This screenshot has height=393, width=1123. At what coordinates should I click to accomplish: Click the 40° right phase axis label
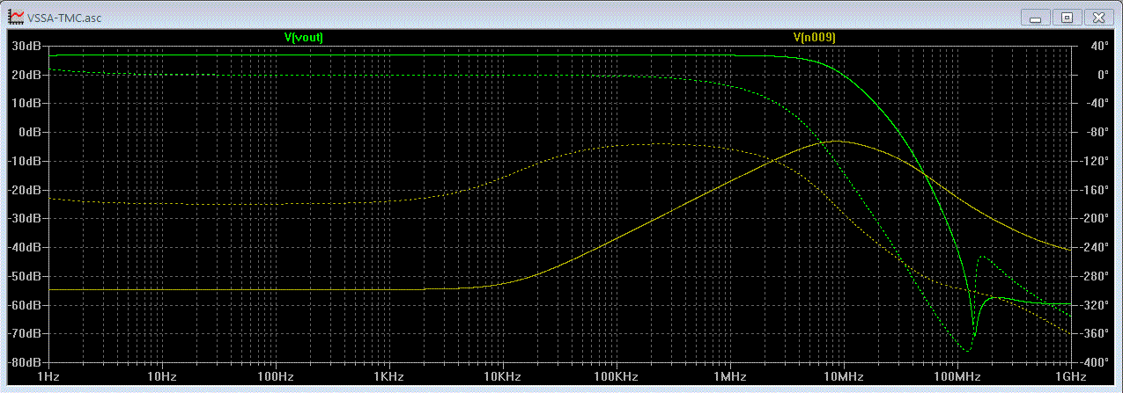(x=1100, y=46)
